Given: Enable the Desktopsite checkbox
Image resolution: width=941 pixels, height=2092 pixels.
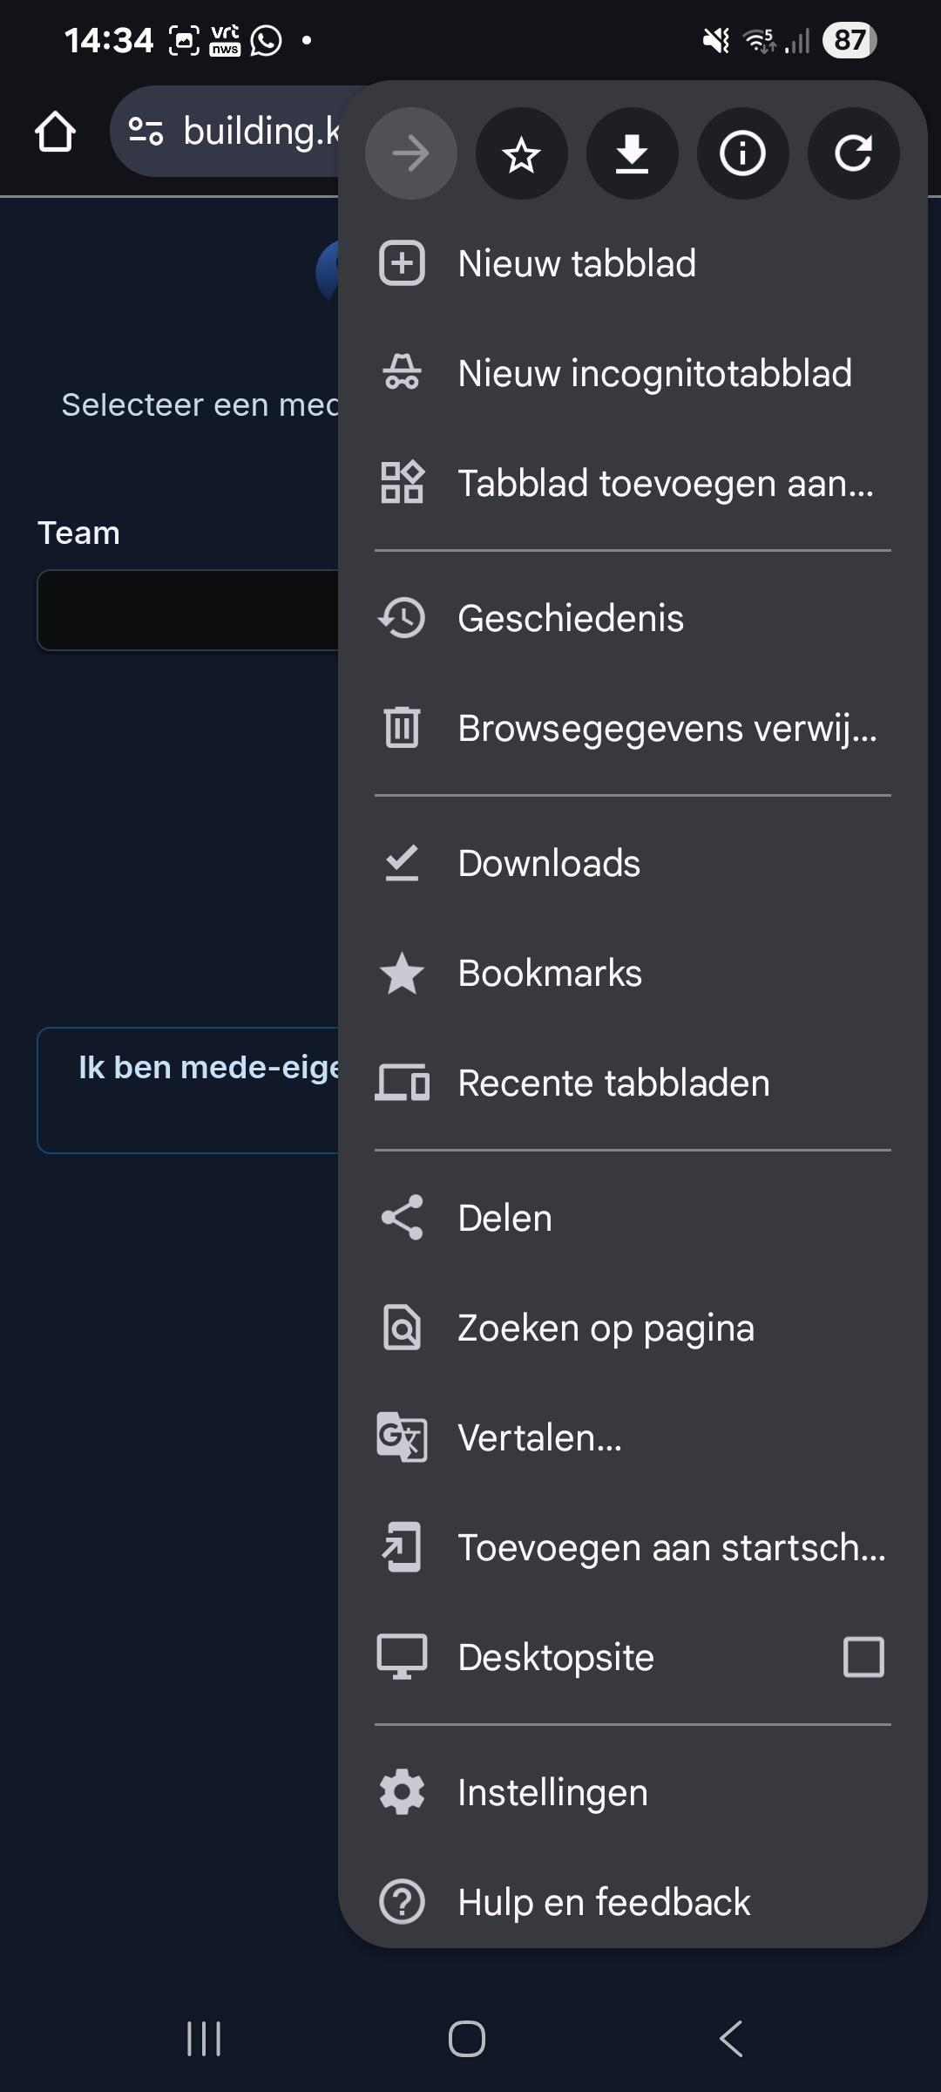Looking at the screenshot, I should [x=863, y=1657].
